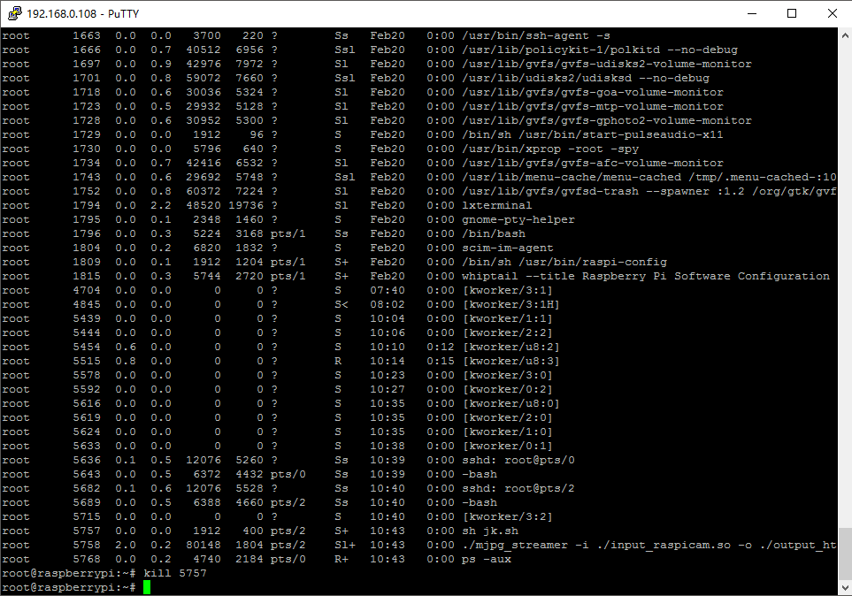
Task: Click the start time 08:02
Action: [388, 304]
